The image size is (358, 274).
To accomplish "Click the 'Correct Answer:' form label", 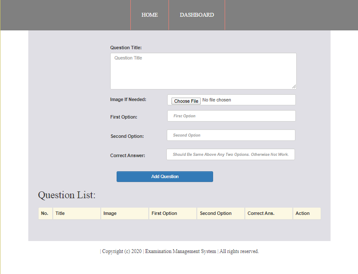I will (x=127, y=156).
